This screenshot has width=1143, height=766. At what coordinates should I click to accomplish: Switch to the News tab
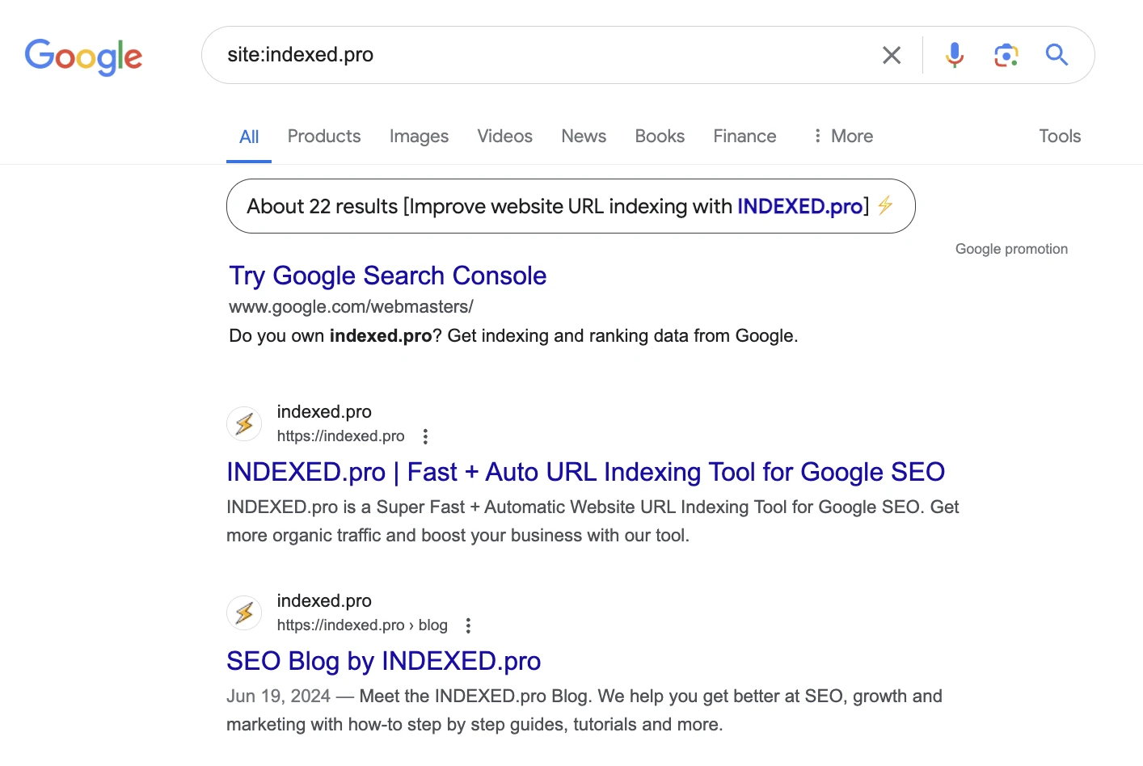click(x=584, y=136)
